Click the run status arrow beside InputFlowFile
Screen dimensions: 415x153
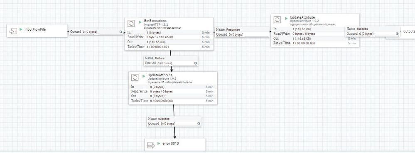[21, 29]
